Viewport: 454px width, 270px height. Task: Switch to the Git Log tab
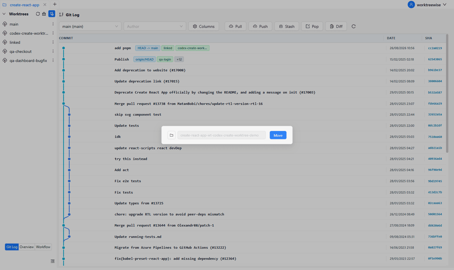[x=12, y=247]
